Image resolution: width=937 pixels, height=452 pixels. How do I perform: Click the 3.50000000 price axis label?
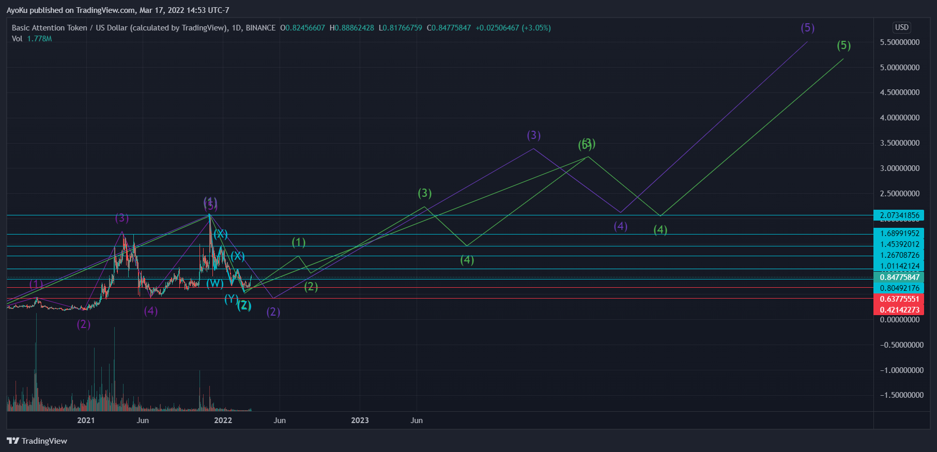coord(900,143)
